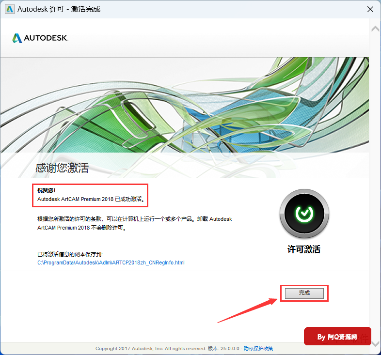Click the 祝贺您! congratulation text
The width and height of the screenshot is (381, 355).
[47, 190]
